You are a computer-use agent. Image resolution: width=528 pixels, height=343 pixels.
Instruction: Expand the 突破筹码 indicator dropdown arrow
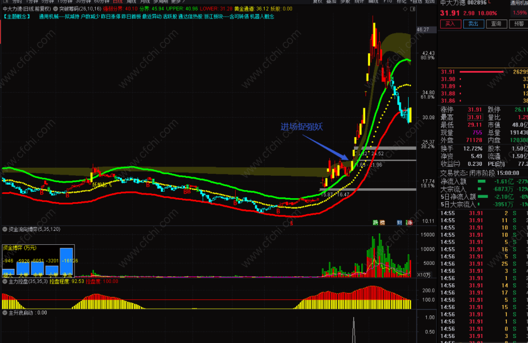click(56, 9)
